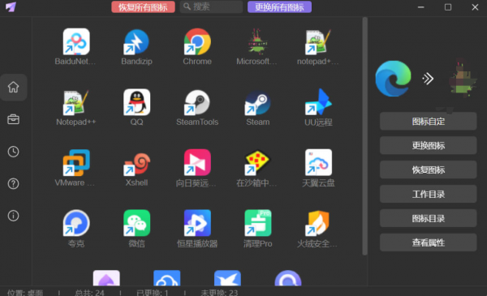487x296 pixels.
Task: Select the Microsoft Edge glitched icon
Action: point(257,41)
